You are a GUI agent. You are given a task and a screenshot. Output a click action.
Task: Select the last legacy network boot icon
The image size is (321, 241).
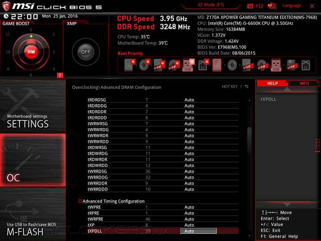point(306,65)
